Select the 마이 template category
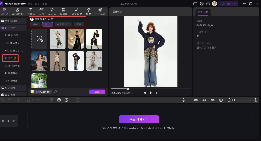261x141 pixels. (35, 24)
